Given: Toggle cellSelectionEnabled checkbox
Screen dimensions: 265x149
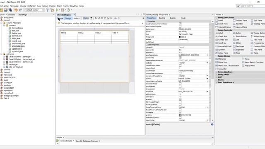Looking at the screenshot, I should [x=180, y=65].
